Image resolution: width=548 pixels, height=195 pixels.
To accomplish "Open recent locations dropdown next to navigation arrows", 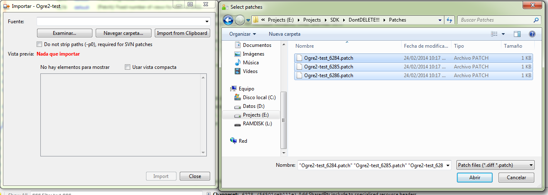I will tap(248, 20).
